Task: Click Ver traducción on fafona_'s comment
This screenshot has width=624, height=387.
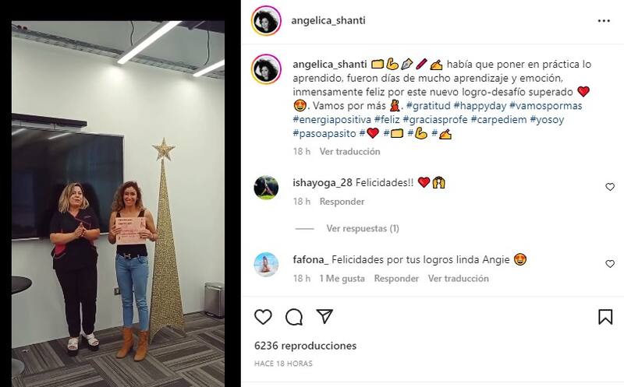Action: point(459,279)
